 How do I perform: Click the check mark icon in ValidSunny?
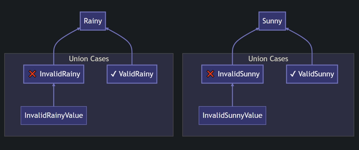click(293, 74)
